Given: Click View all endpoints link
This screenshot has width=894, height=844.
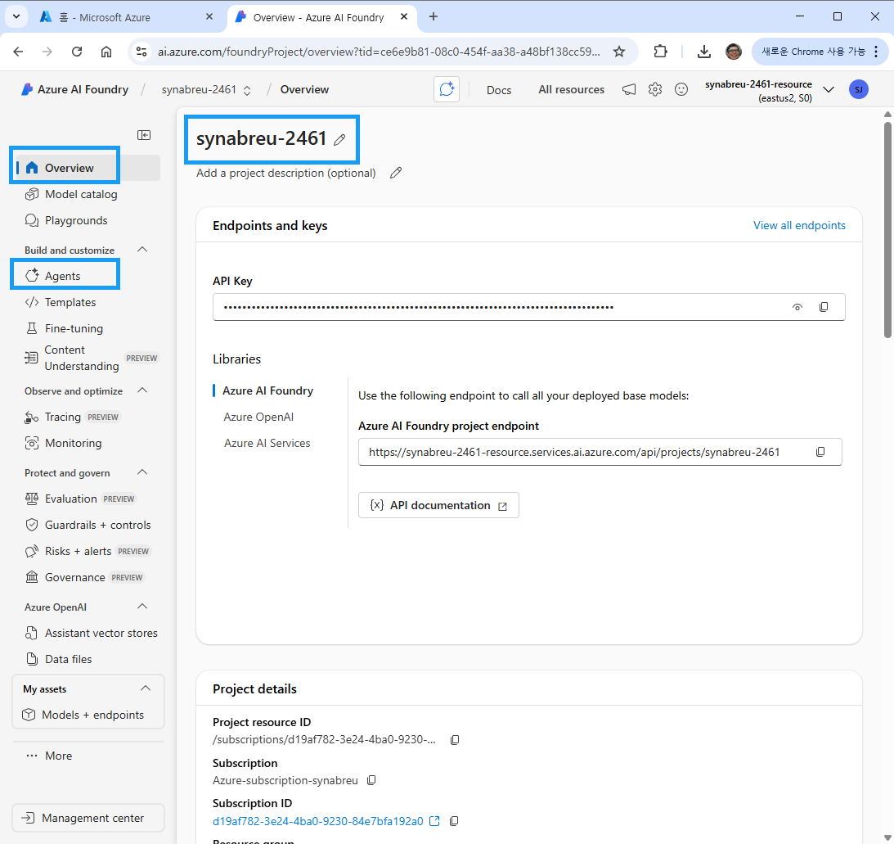Looking at the screenshot, I should pyautogui.click(x=799, y=225).
